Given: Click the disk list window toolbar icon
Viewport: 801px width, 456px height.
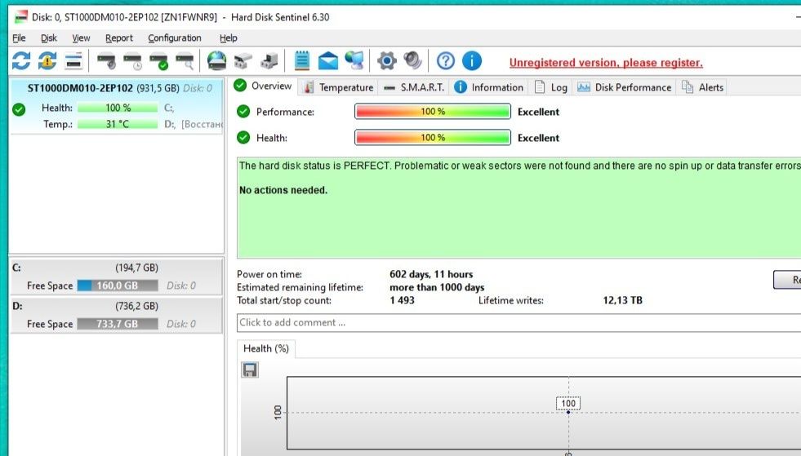Looking at the screenshot, I should click(73, 61).
